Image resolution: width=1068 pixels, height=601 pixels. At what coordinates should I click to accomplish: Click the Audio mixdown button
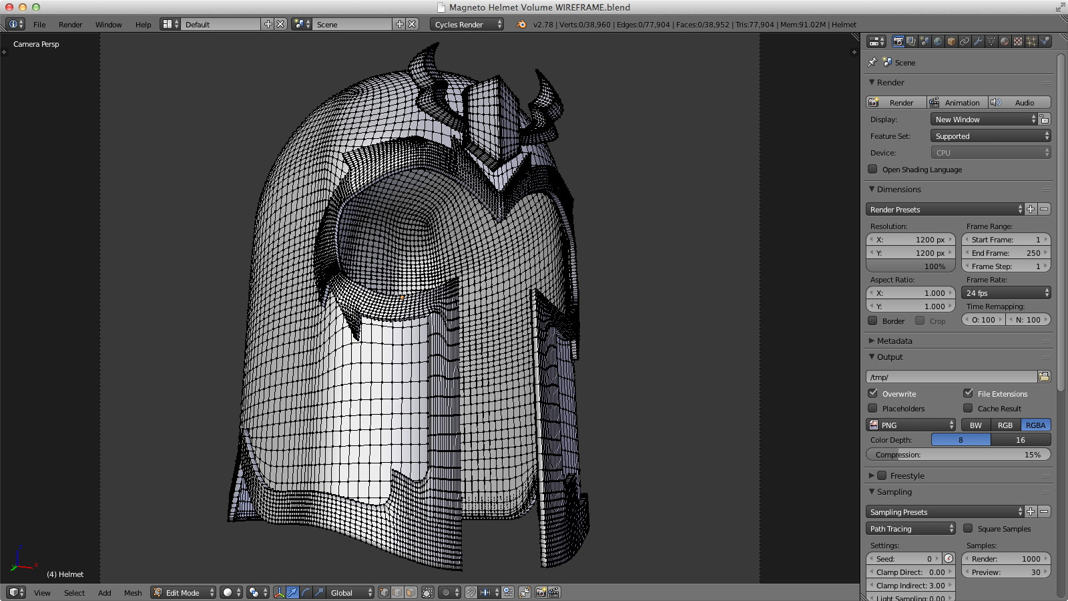click(1020, 102)
